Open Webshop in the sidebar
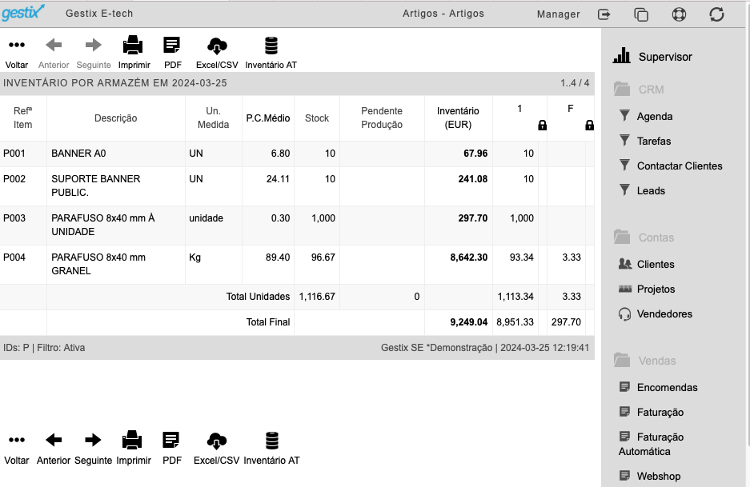 659,476
